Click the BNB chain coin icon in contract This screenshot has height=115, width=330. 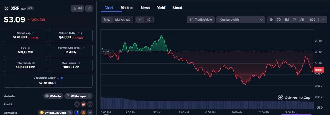41,113
